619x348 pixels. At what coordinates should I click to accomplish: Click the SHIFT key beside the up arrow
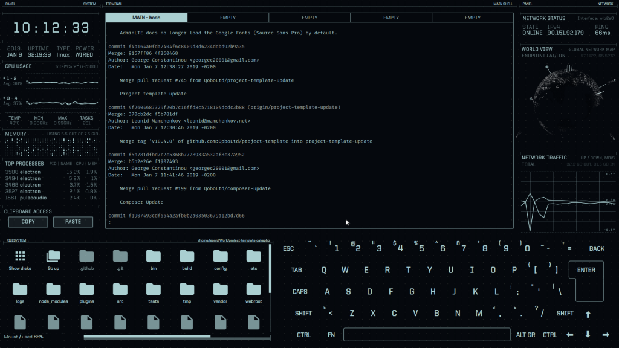pos(565,314)
